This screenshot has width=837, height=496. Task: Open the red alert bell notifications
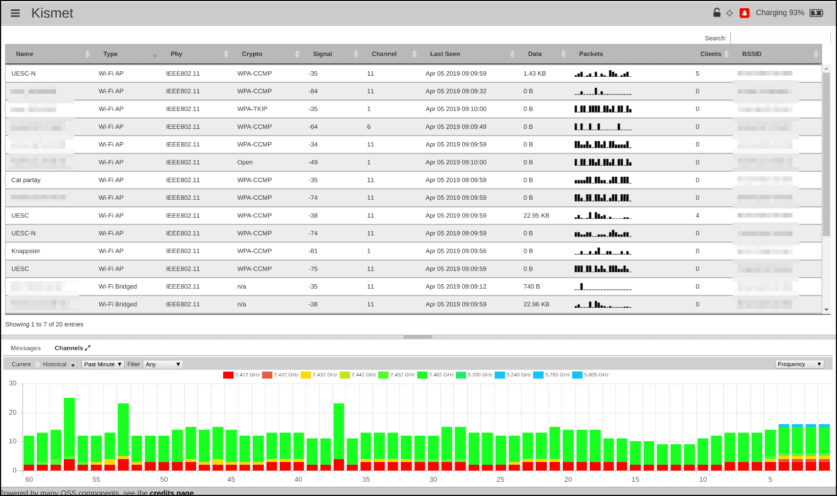click(745, 12)
